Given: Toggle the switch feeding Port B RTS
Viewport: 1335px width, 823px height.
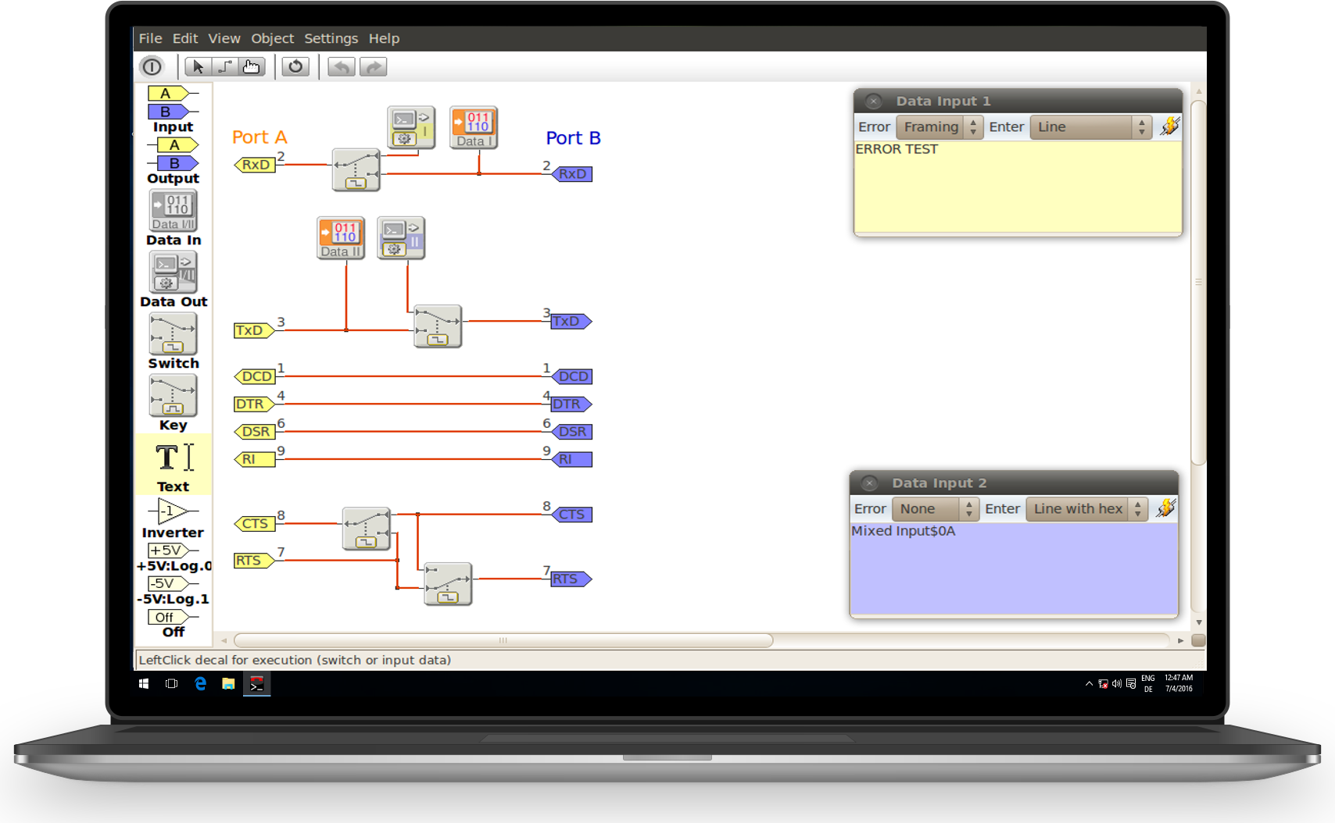Looking at the screenshot, I should click(x=448, y=584).
